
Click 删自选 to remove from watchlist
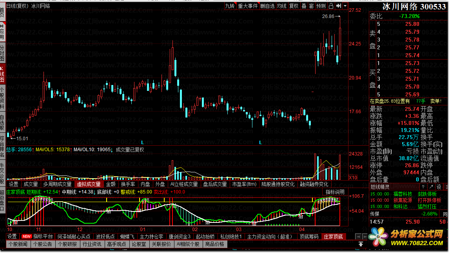click(x=267, y=6)
